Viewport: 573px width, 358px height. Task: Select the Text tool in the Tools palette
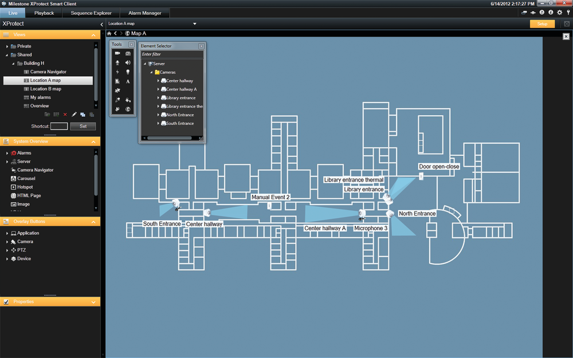(128, 81)
